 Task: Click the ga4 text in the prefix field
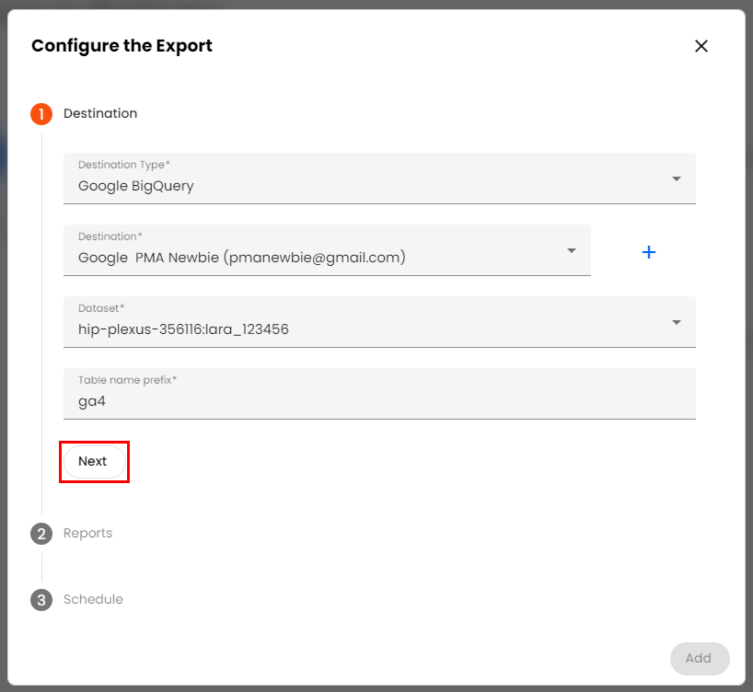(x=92, y=401)
